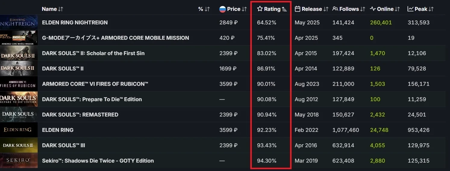Sort the table by Name column arrows
This screenshot has width=450, height=171.
pyautogui.click(x=61, y=9)
